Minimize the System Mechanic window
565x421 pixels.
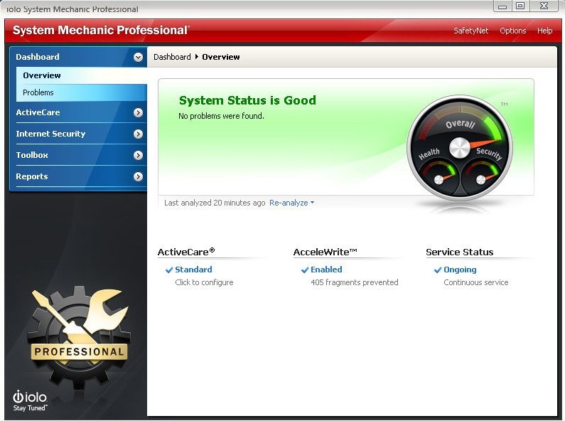pos(502,6)
